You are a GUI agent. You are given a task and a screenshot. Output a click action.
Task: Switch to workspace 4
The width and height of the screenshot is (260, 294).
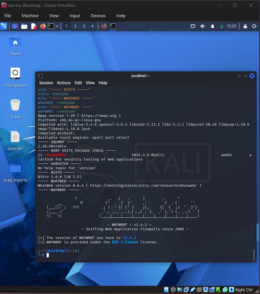pos(92,26)
